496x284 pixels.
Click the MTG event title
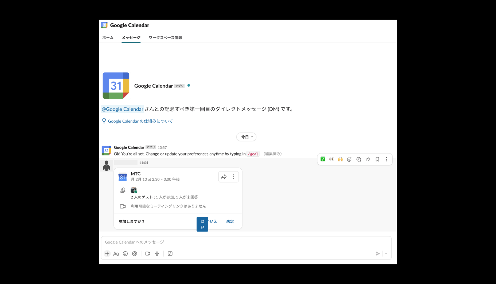click(x=136, y=174)
